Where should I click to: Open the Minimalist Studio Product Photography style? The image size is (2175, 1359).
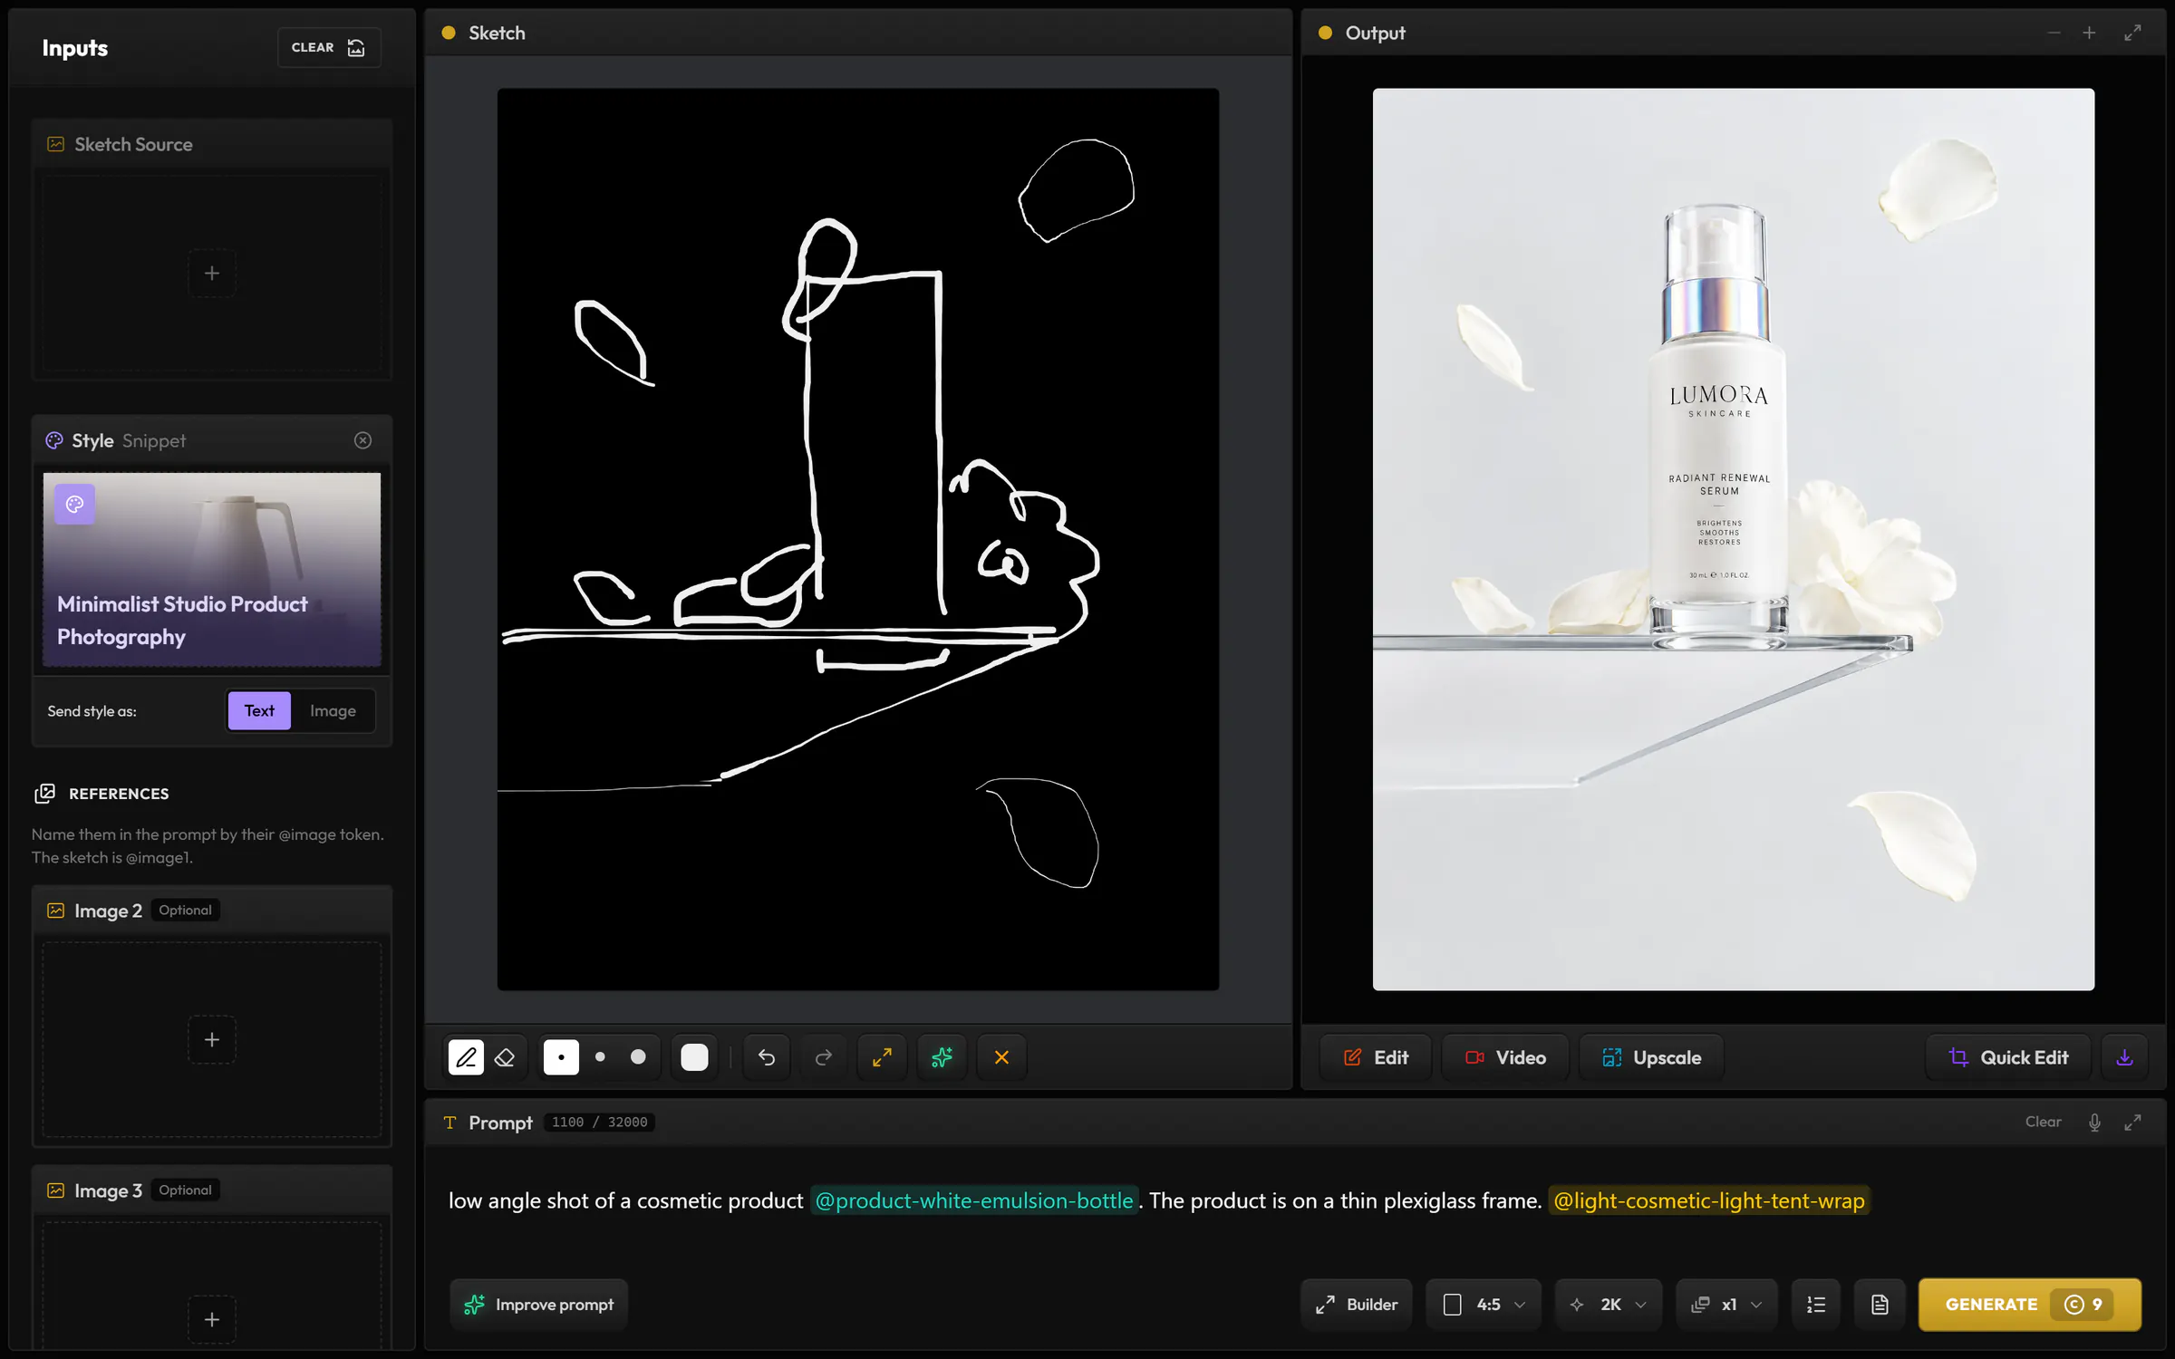(212, 570)
